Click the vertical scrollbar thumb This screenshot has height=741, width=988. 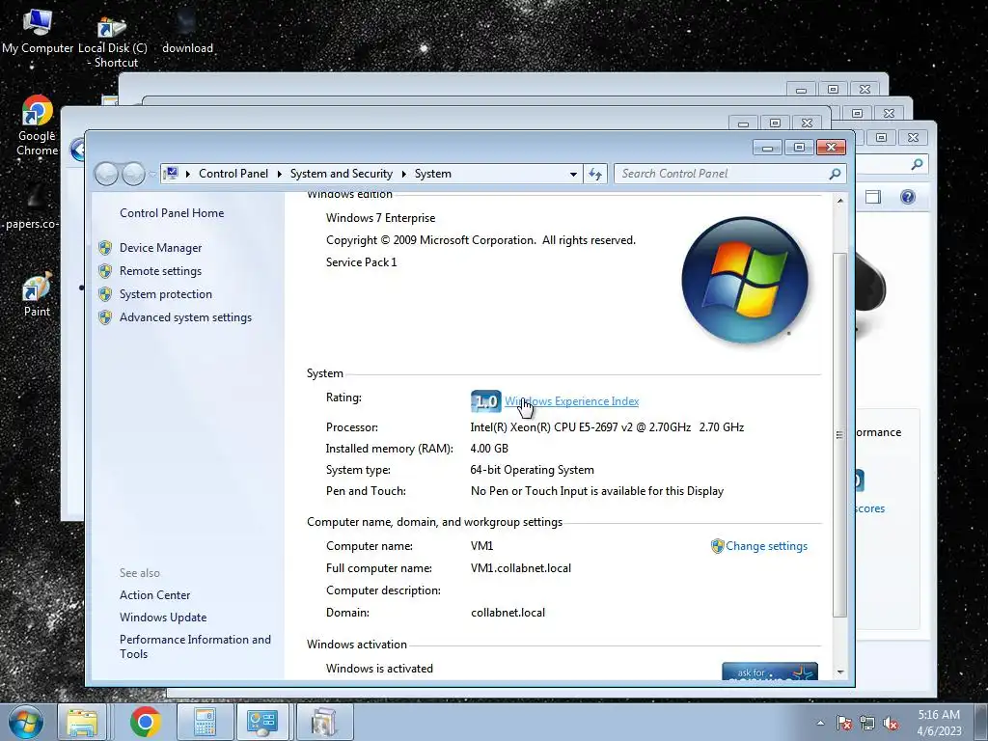pyautogui.click(x=840, y=435)
